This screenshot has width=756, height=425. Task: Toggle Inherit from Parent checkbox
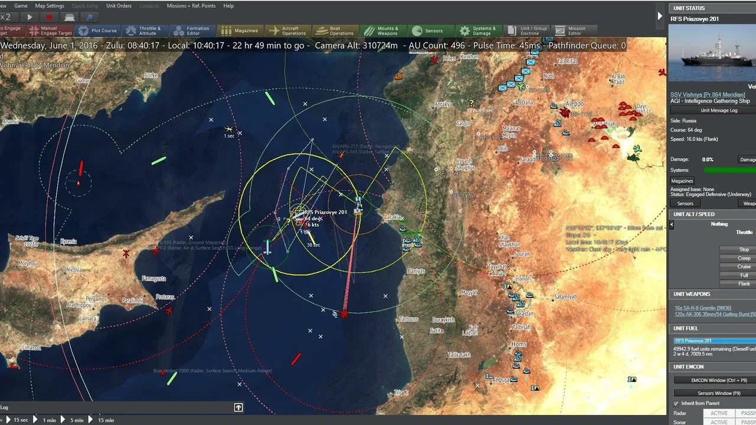coord(676,403)
